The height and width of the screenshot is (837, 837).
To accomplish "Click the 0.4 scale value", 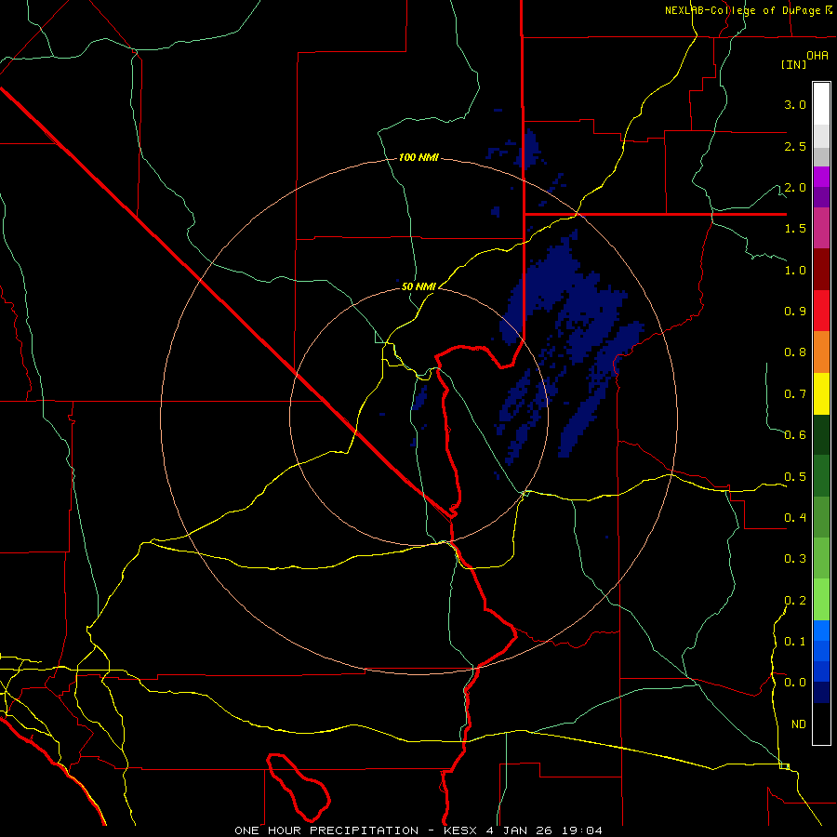I will 795,518.
